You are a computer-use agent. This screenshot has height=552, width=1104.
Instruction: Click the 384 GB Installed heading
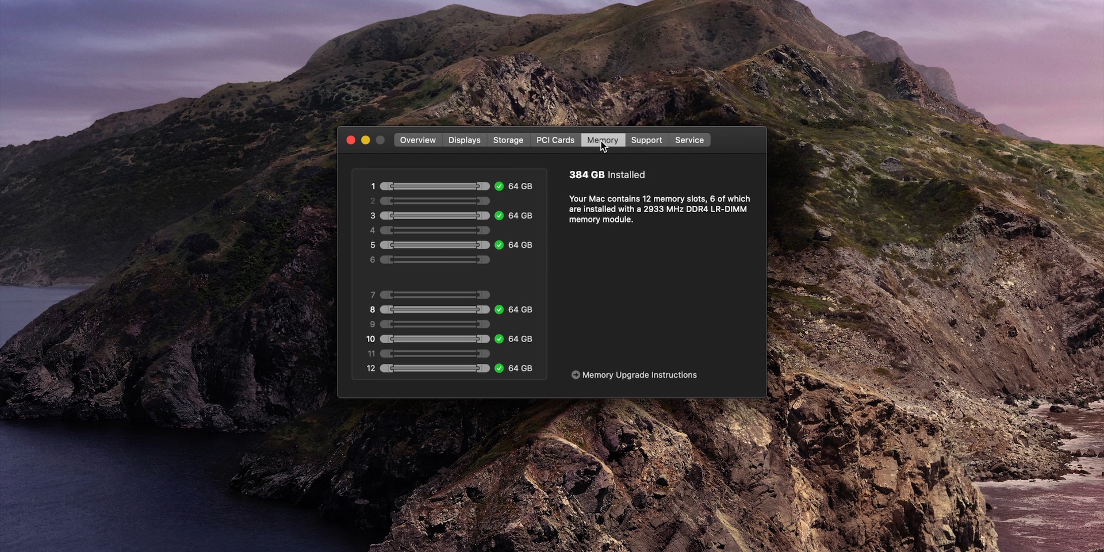click(x=607, y=175)
